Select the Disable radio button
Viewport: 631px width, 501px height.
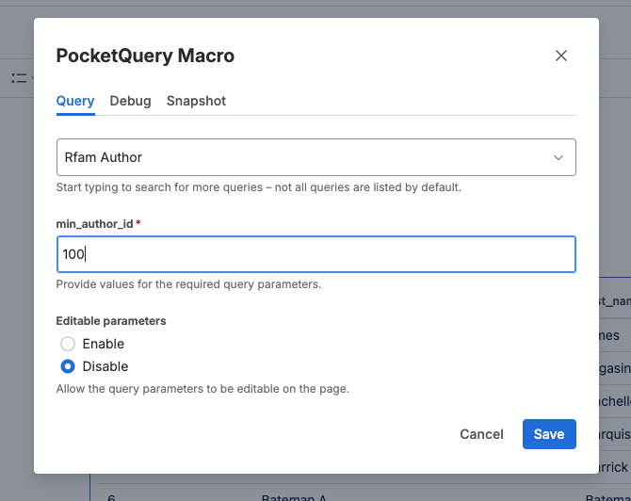[x=68, y=366]
